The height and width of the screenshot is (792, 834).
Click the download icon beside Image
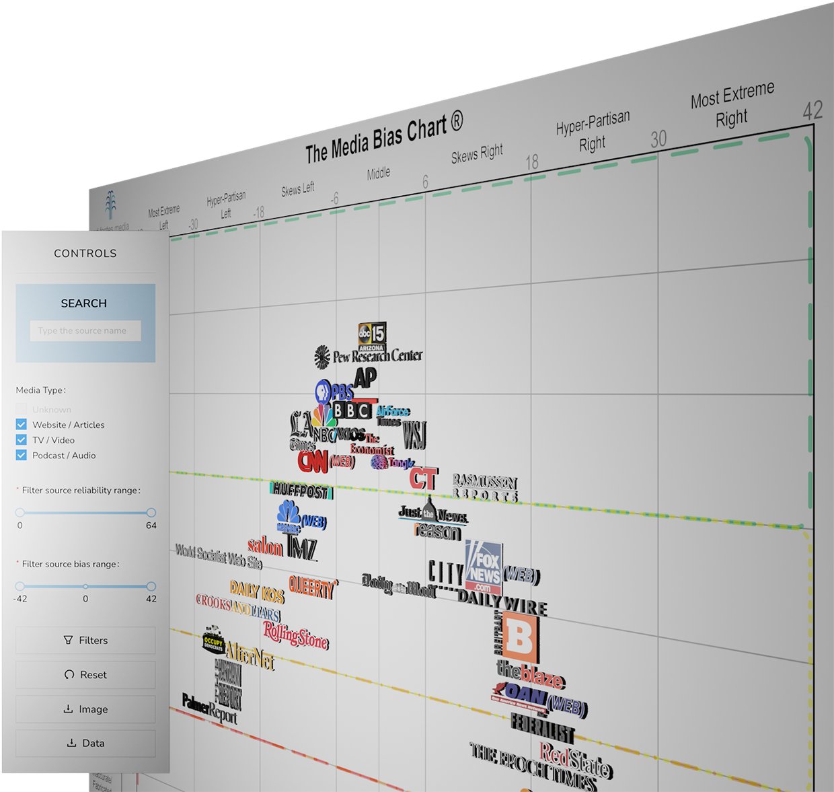pos(68,709)
